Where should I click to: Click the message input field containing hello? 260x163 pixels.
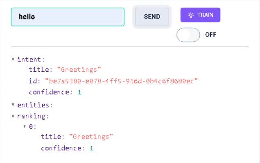(68, 17)
